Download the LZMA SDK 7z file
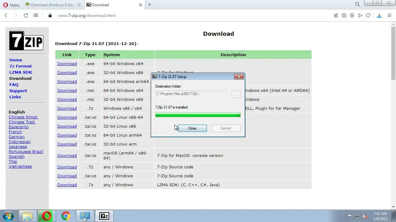 (x=67, y=185)
